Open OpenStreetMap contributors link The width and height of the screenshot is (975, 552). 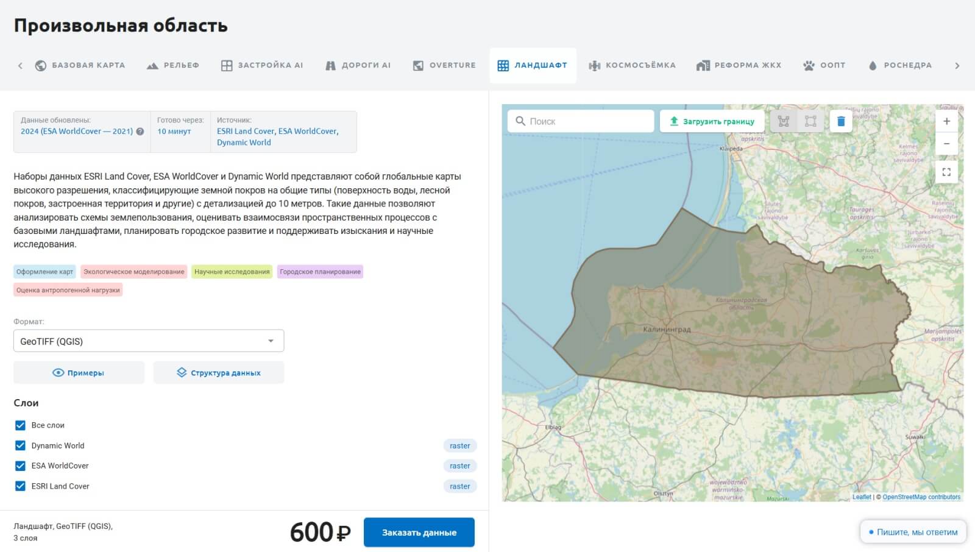pos(921,497)
